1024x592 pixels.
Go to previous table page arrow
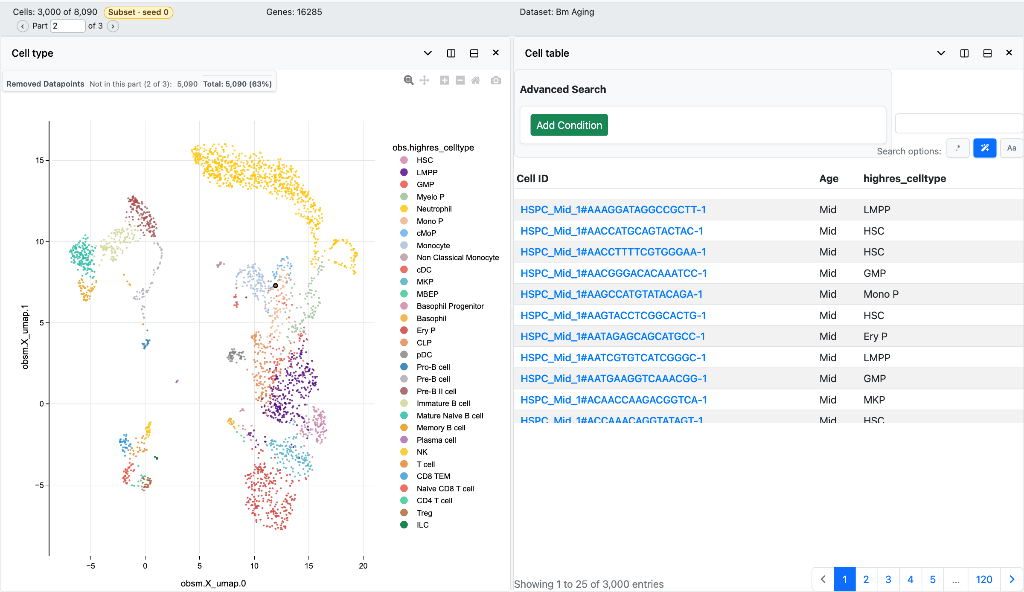(x=823, y=579)
